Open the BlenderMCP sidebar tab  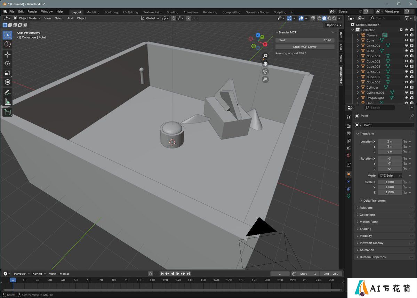point(341,76)
